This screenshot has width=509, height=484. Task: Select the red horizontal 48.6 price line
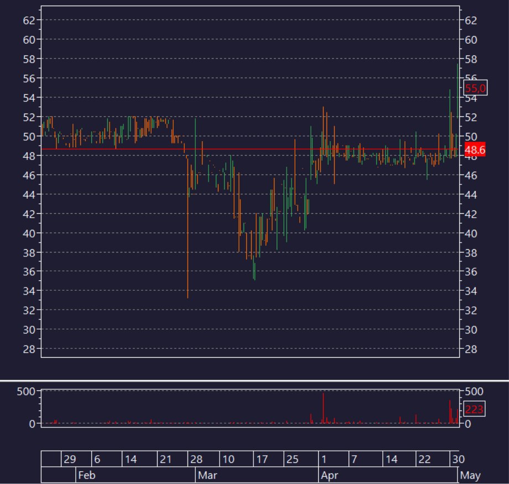pyautogui.click(x=250, y=149)
